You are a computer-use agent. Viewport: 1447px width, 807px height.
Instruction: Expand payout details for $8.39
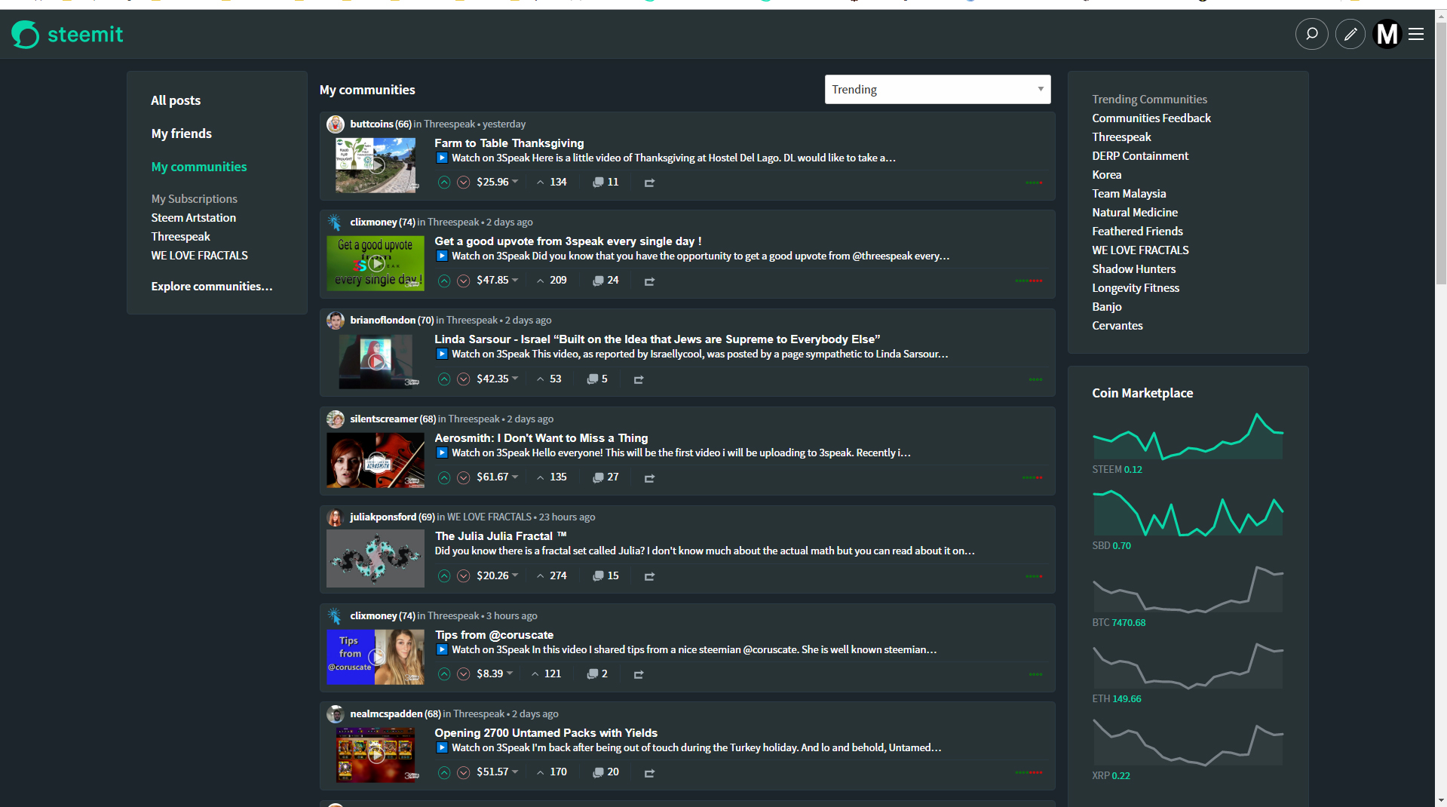click(494, 674)
